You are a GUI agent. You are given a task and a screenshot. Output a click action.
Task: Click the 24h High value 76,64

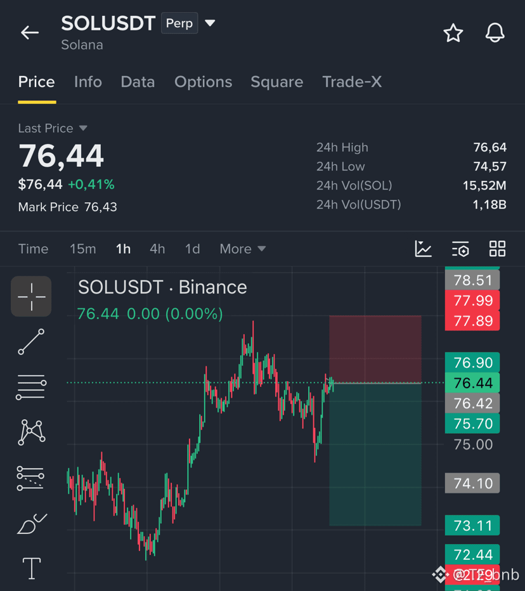[489, 147]
